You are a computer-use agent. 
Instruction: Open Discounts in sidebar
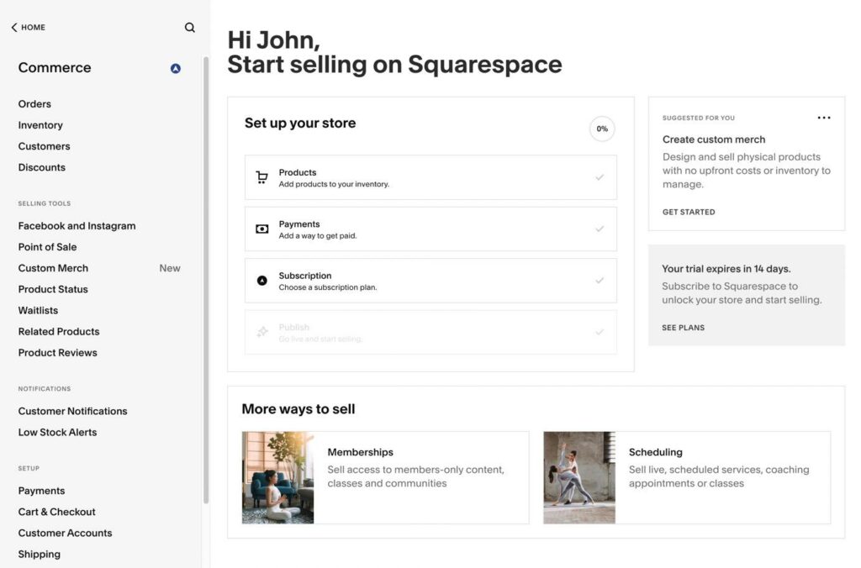coord(42,167)
